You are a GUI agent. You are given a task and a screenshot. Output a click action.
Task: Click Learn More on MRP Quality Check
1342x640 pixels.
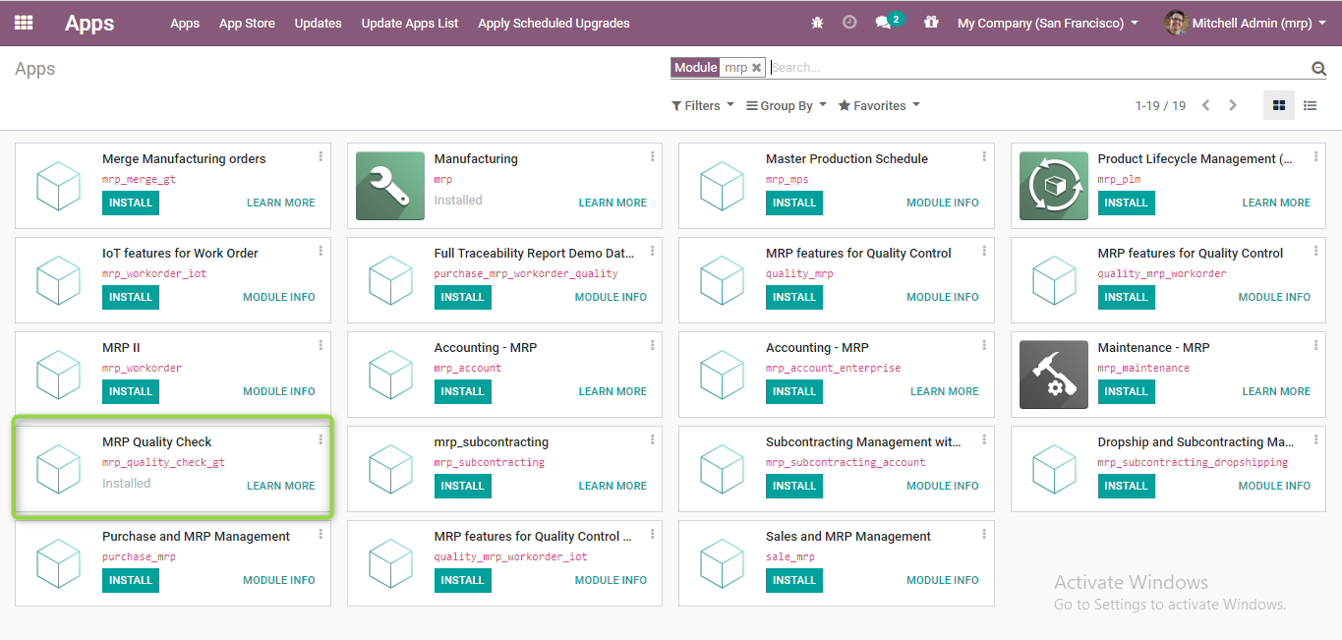click(x=280, y=485)
